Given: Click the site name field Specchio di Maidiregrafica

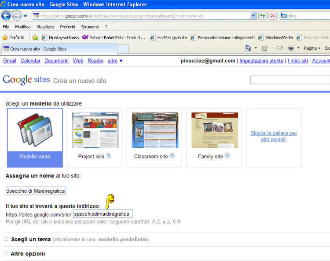Looking at the screenshot, I should [36, 191].
